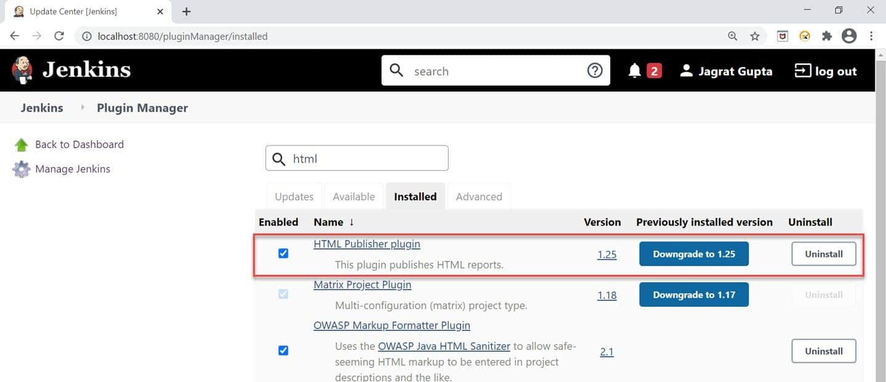Select the Update Center [Jenkins] browser tab

tap(87, 12)
